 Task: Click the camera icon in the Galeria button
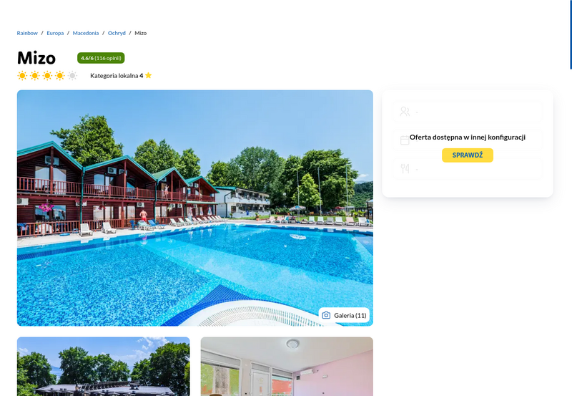[326, 315]
